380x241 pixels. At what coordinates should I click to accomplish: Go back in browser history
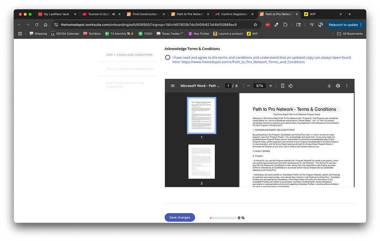pyautogui.click(x=19, y=25)
